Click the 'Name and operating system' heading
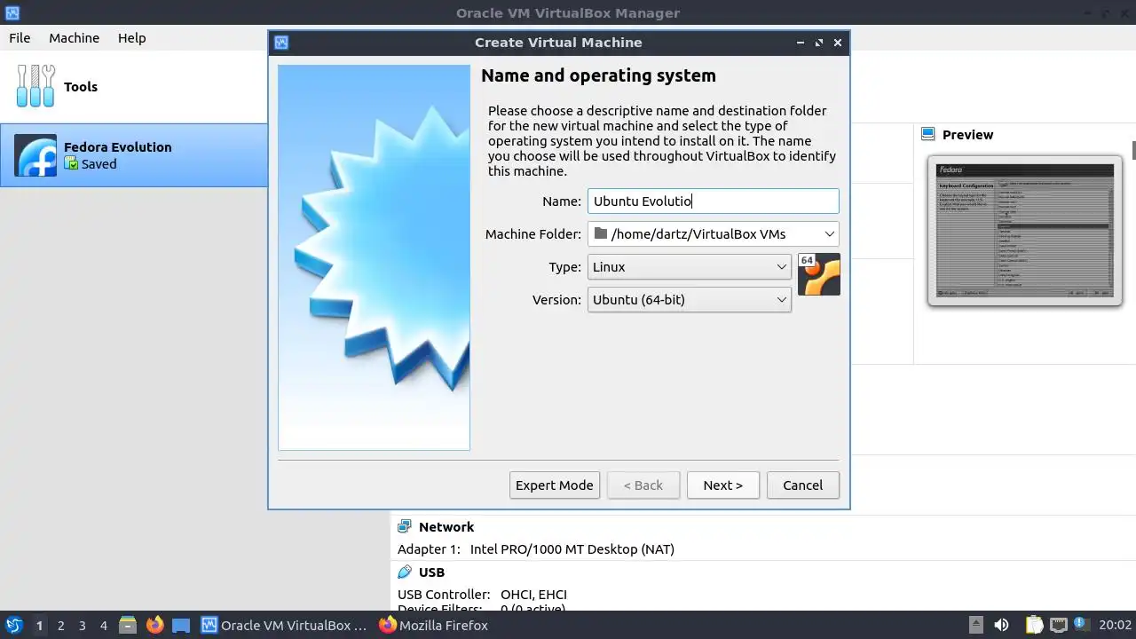Screen dimensions: 1136x639 click(x=598, y=75)
